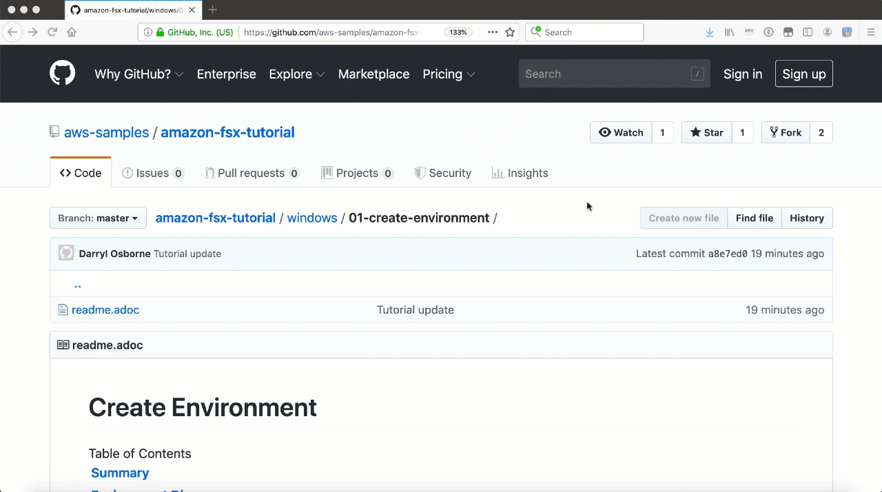Open the Firefox account avatar icon
Image resolution: width=882 pixels, height=492 pixels.
(828, 32)
